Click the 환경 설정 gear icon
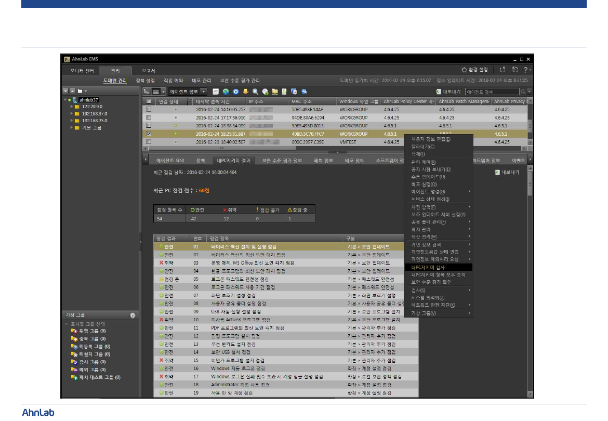Image resolution: width=608 pixels, height=421 pixels. (465, 70)
